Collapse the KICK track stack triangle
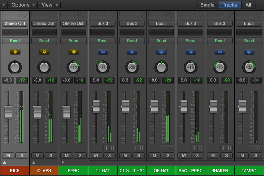The height and width of the screenshot is (176, 264). point(4,162)
